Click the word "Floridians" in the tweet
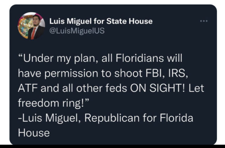The image size is (225, 148). pos(140,58)
